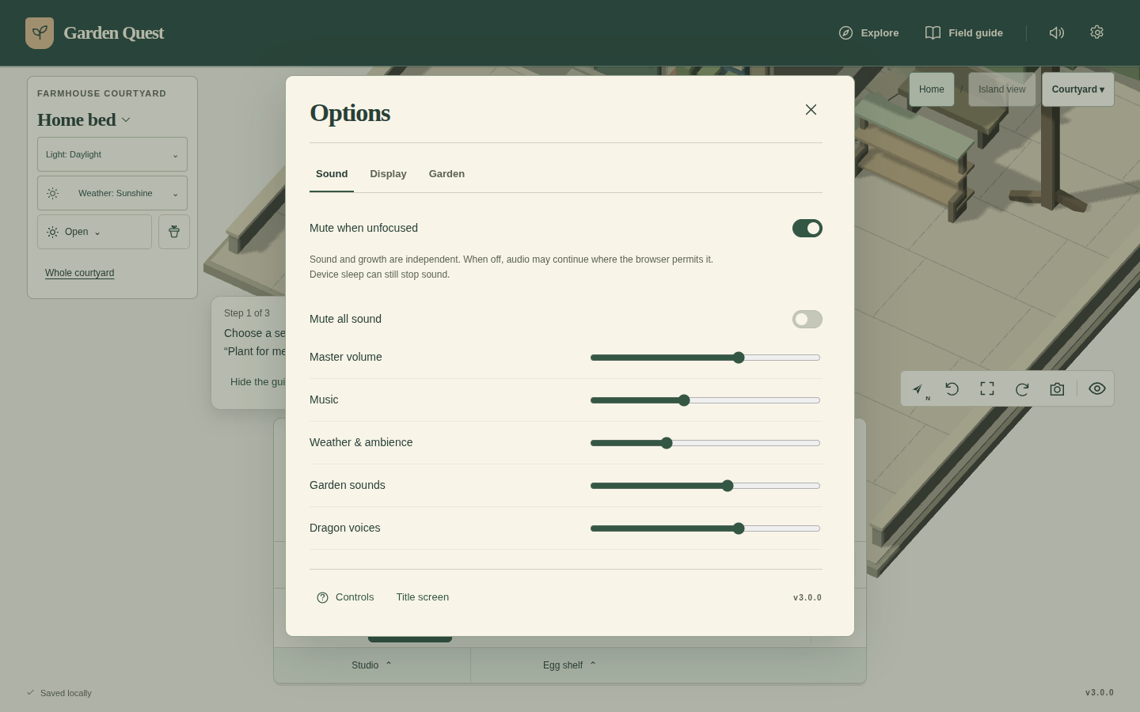Screen dimensions: 1140x712
Task: Adjust the Master volume slider
Action: click(705, 358)
